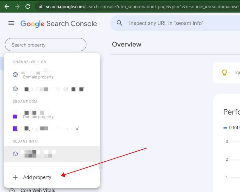This screenshot has width=240, height=192.
Task: Click the browser forward arrow
Action: pyautogui.click(x=17, y=7)
